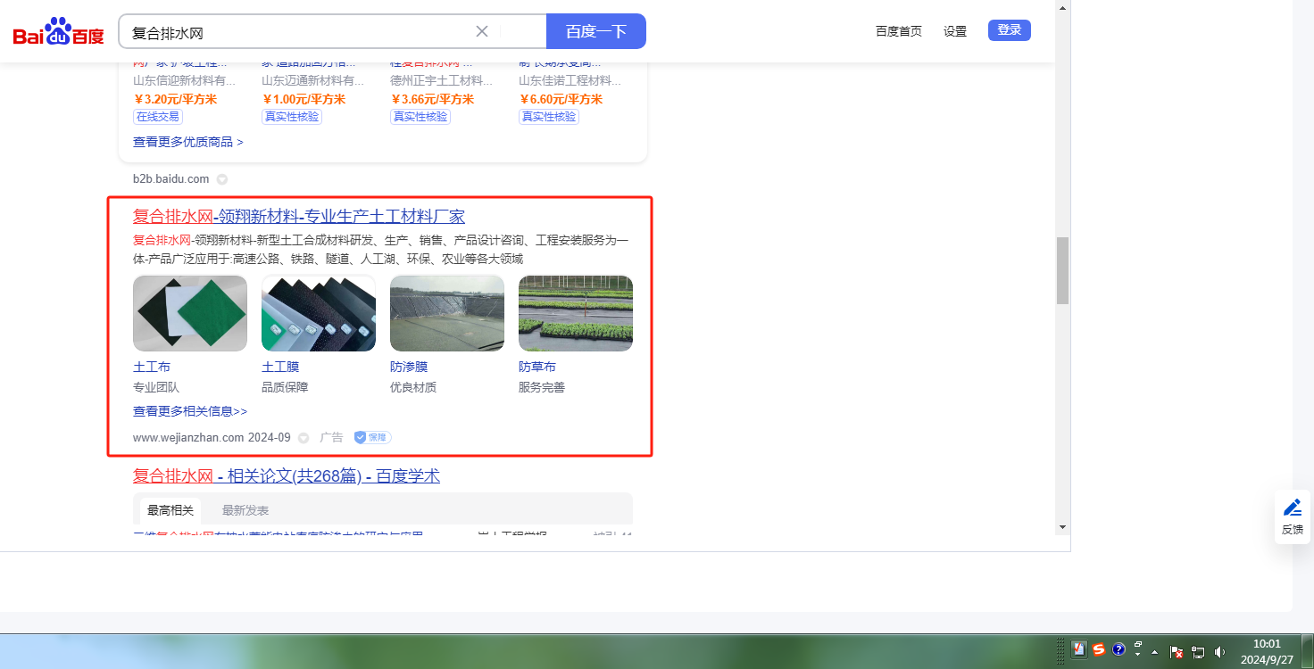Open the Baidu logo homepage
This screenshot has height=669, width=1314.
tap(59, 32)
